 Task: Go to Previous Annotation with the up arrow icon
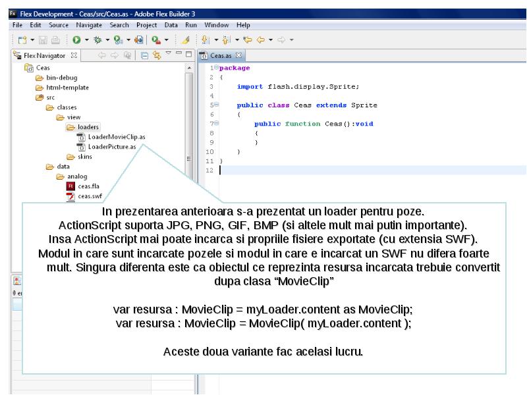pos(227,40)
